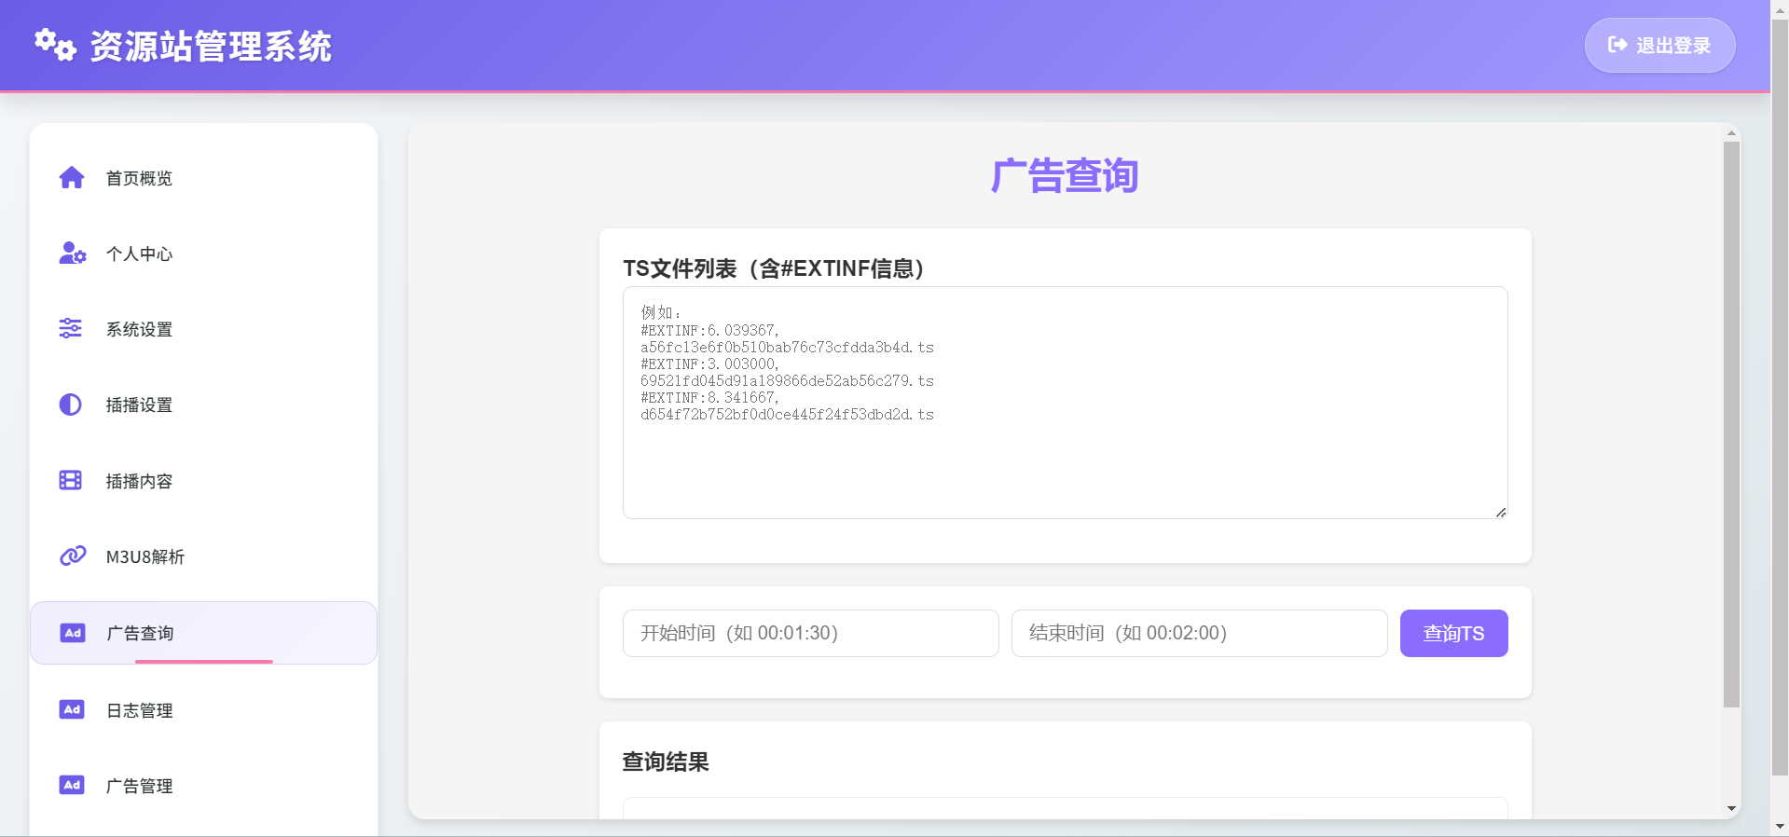
Task: Select 插播设置 in the sidebar
Action: (203, 405)
